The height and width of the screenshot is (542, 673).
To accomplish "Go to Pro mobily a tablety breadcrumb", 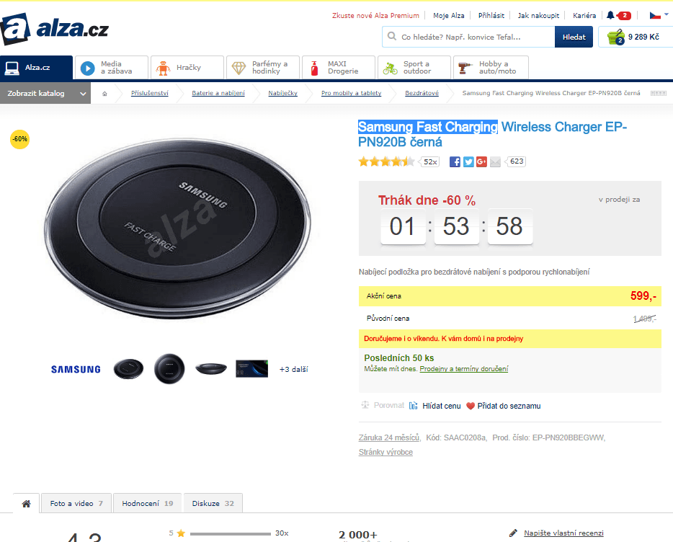I will 351,93.
